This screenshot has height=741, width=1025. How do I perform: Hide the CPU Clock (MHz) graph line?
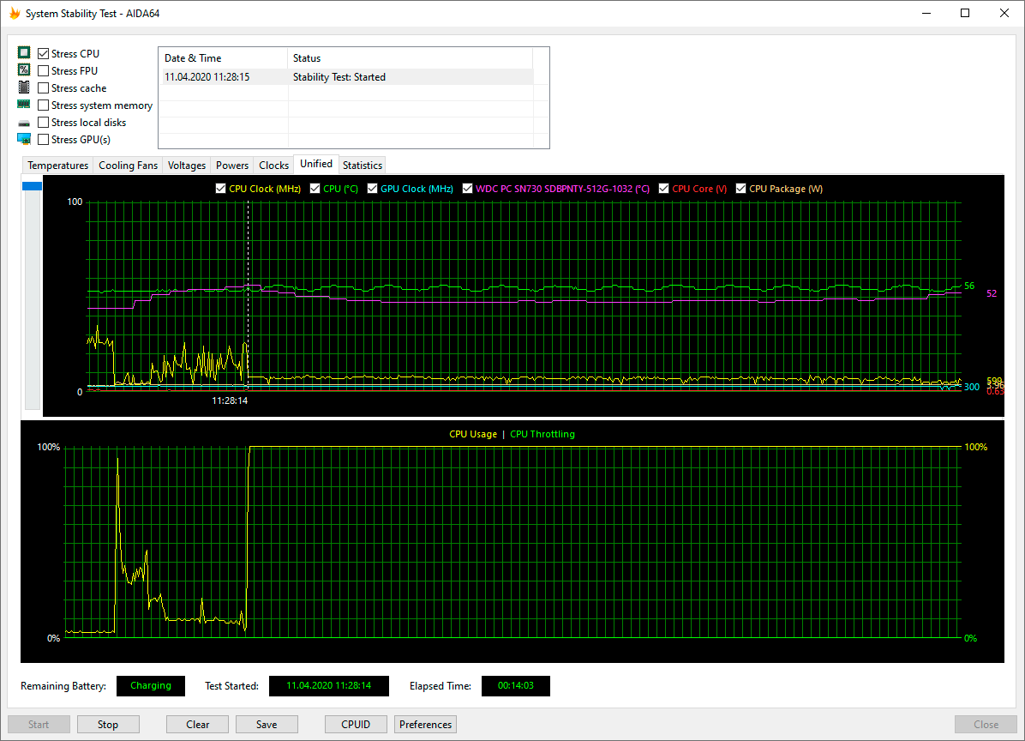pos(220,189)
